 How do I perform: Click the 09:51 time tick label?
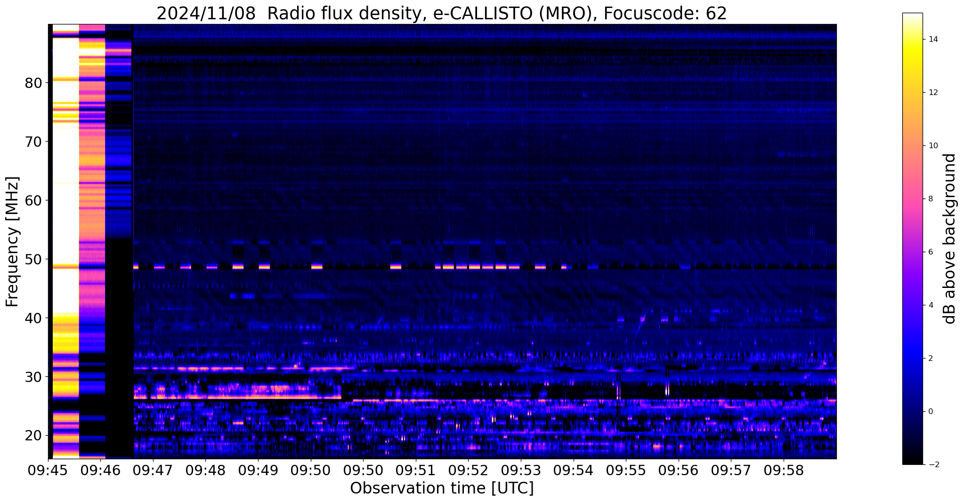click(416, 471)
